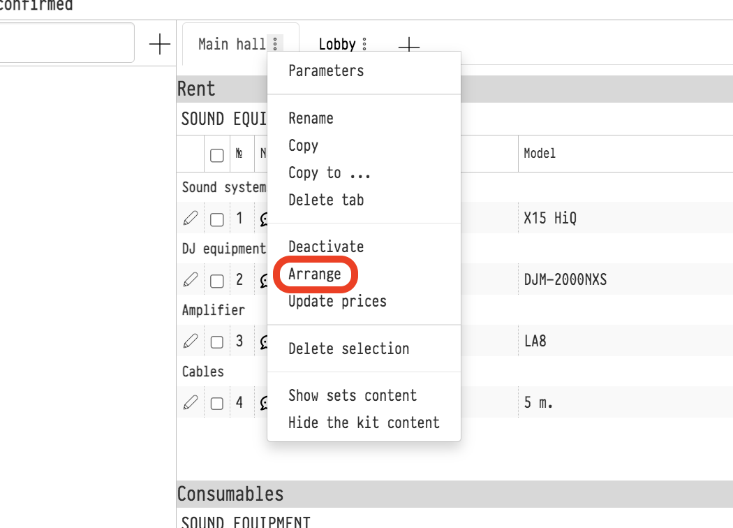Open the comment bubble icon in row 1
This screenshot has height=528, width=733.
tap(265, 219)
